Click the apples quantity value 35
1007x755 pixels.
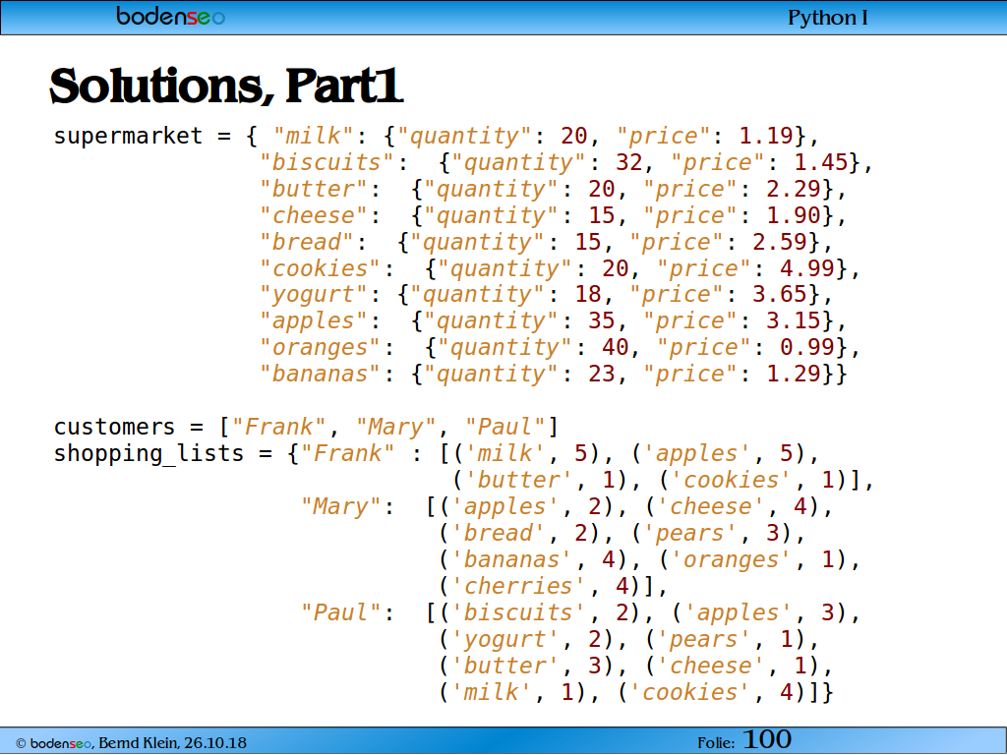tap(602, 320)
